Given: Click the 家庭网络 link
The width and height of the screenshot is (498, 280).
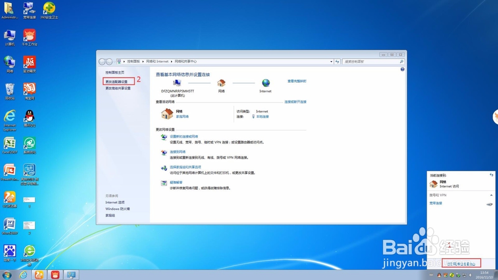Looking at the screenshot, I should click(x=182, y=117).
